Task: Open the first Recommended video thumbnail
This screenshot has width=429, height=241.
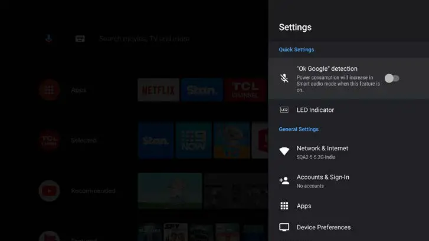Action: click(x=170, y=190)
